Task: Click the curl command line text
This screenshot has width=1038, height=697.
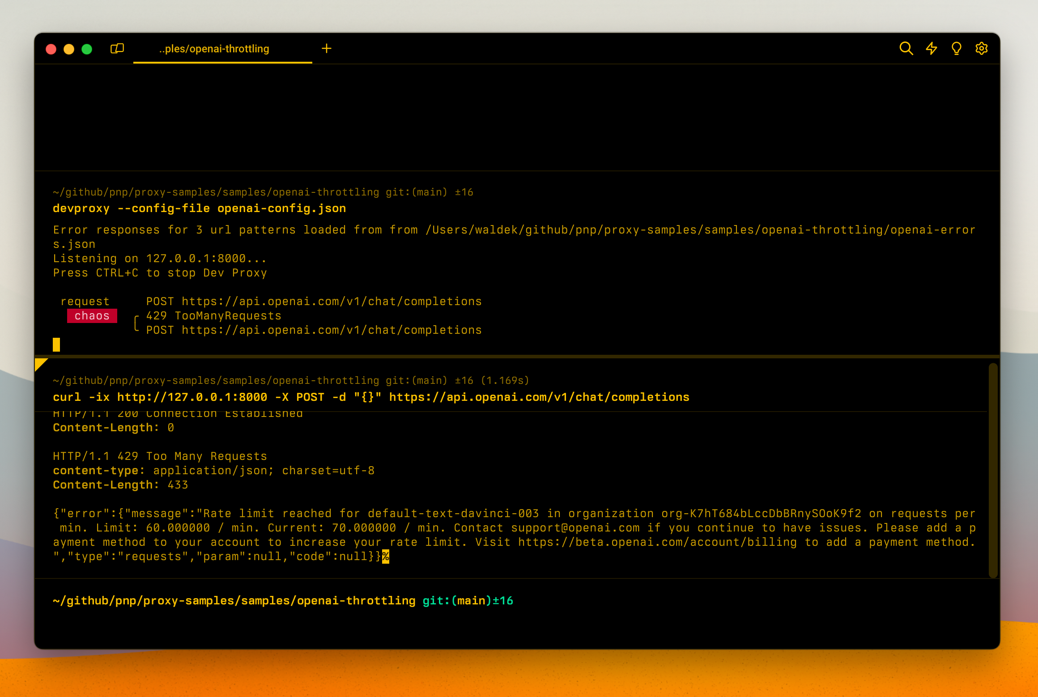Action: click(x=370, y=397)
